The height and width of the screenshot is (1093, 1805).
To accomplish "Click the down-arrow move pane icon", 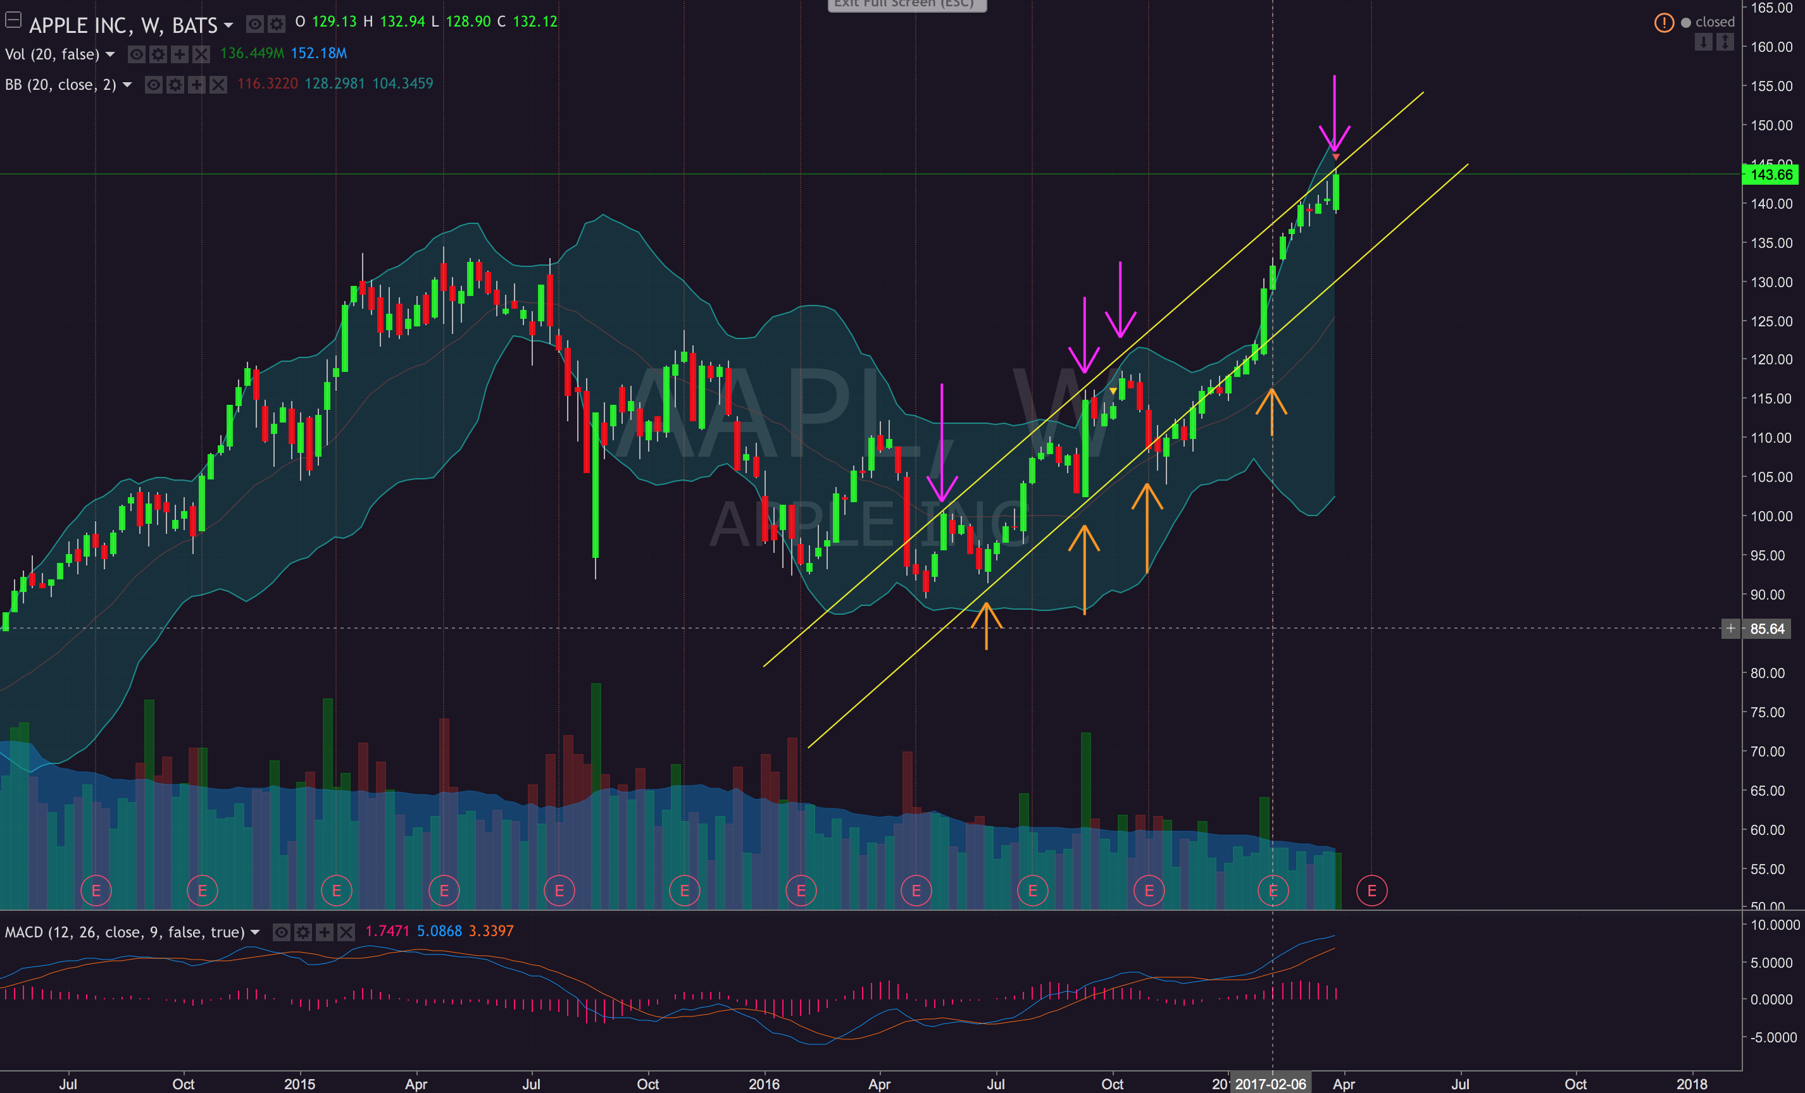I will click(x=1704, y=42).
